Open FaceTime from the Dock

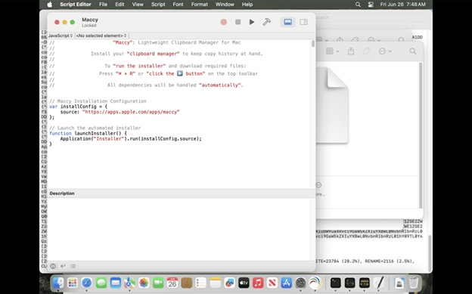click(x=158, y=283)
